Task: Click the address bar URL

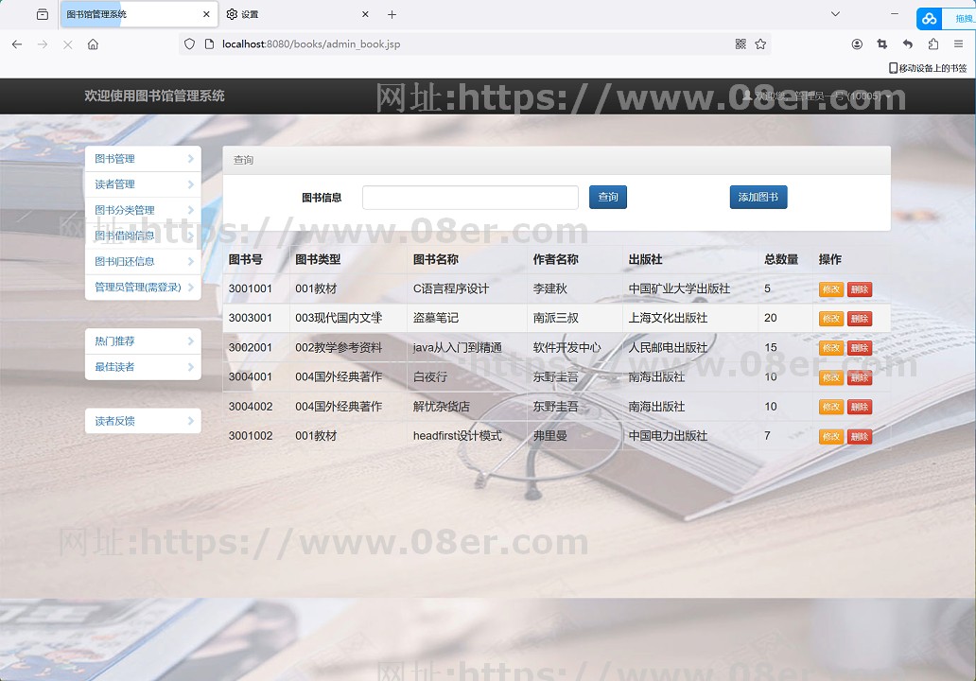Action: click(311, 44)
